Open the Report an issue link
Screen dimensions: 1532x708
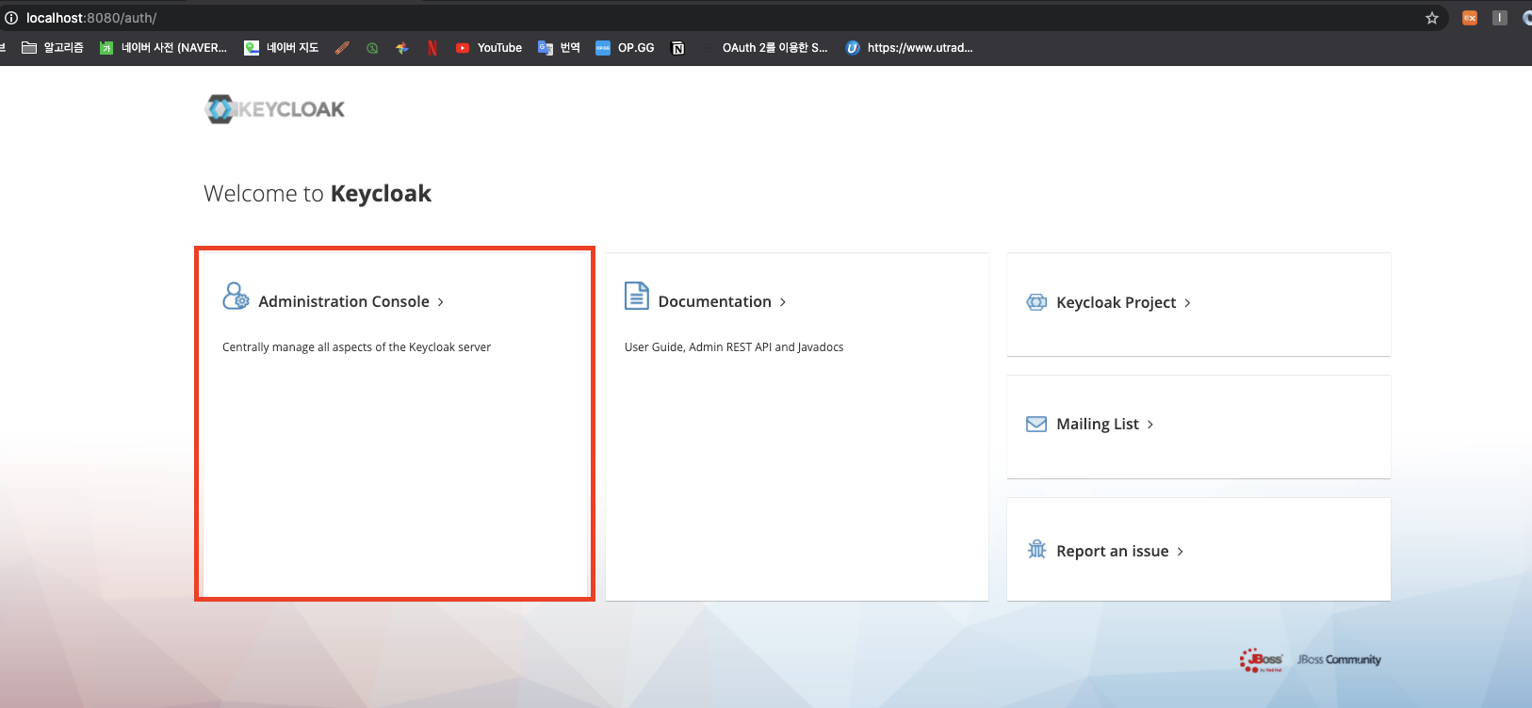coord(1113,551)
